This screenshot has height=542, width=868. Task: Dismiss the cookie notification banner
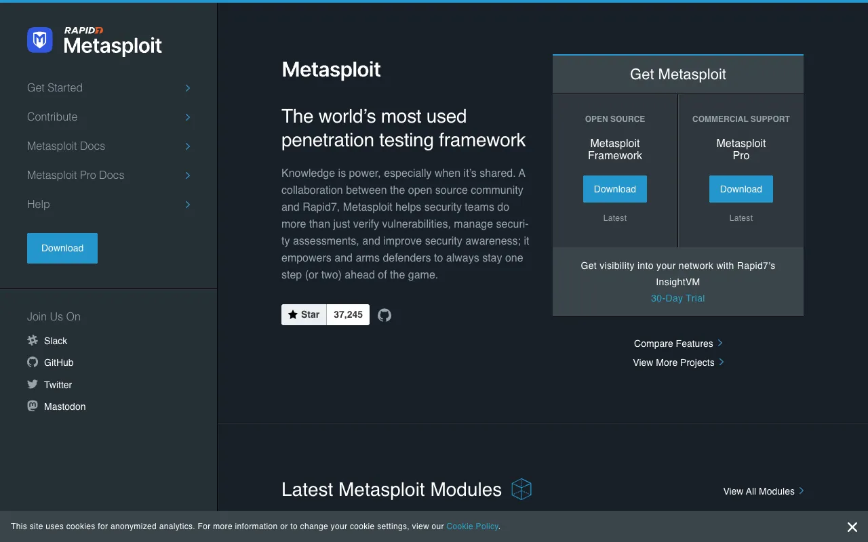(852, 526)
